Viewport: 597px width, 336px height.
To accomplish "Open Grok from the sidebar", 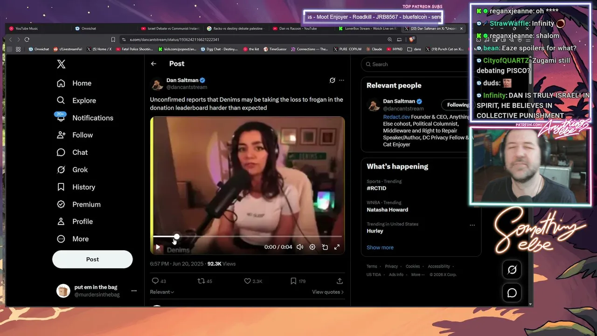I will click(x=72, y=169).
